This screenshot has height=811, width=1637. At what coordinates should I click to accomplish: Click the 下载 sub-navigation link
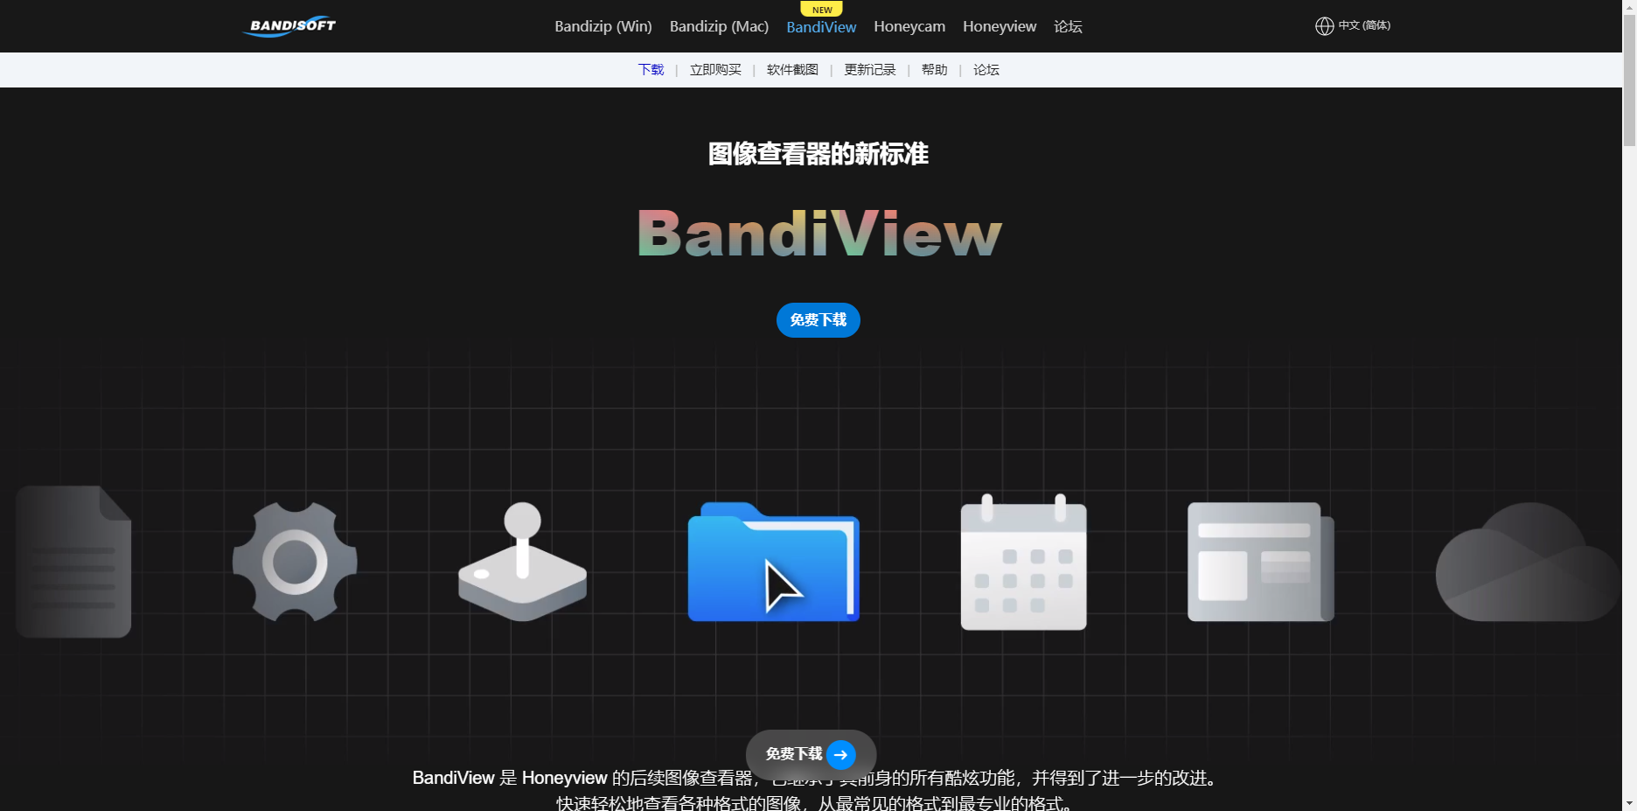[x=651, y=70]
